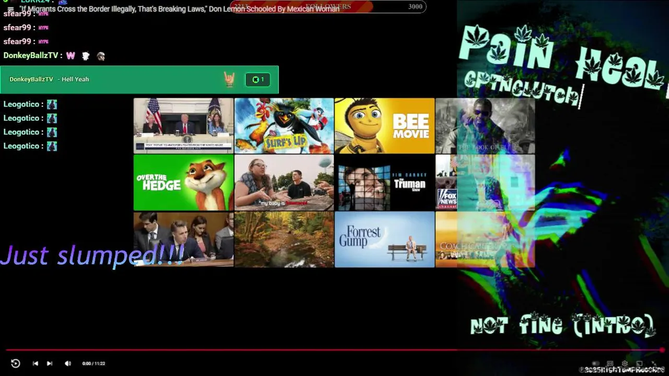Open the player settings gear

pyautogui.click(x=625, y=363)
